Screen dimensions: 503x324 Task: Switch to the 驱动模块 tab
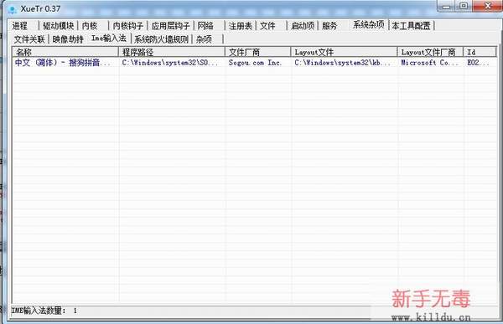pos(58,26)
